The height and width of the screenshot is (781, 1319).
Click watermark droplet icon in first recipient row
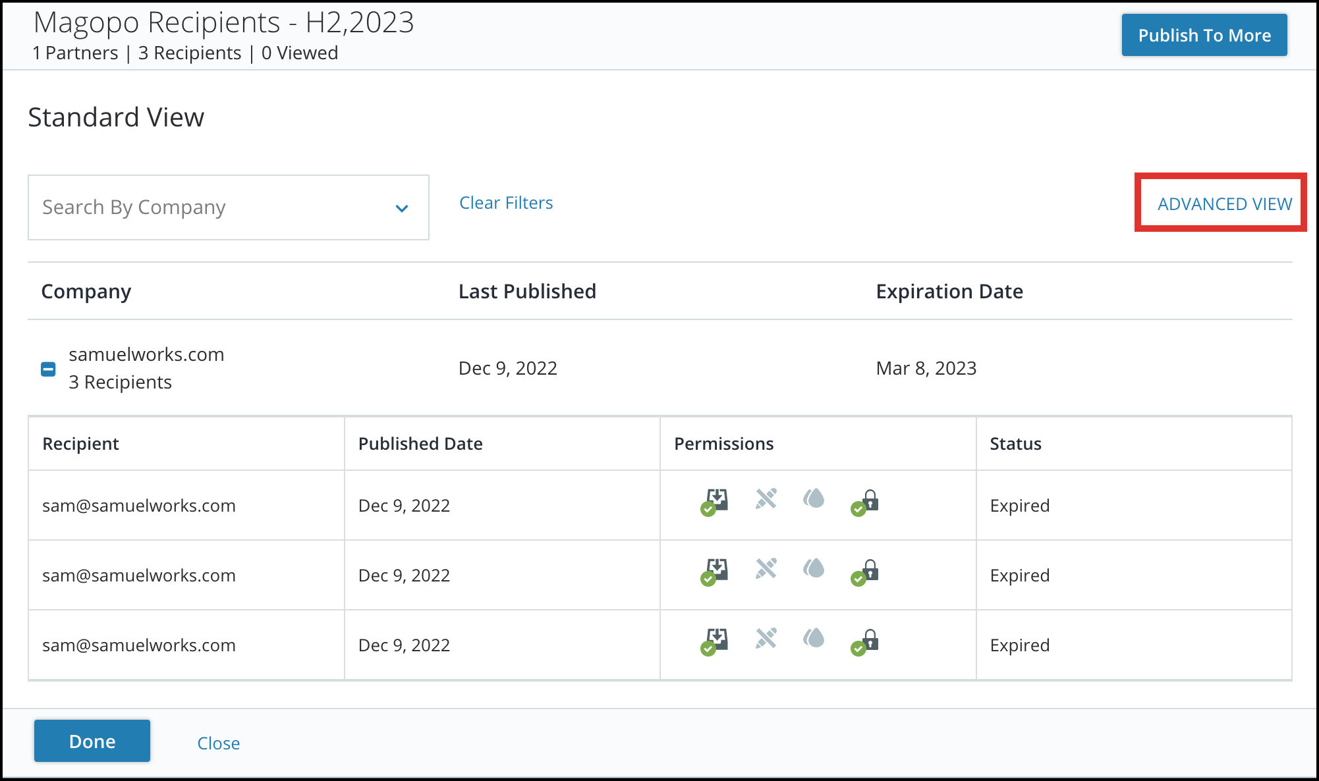pos(814,498)
